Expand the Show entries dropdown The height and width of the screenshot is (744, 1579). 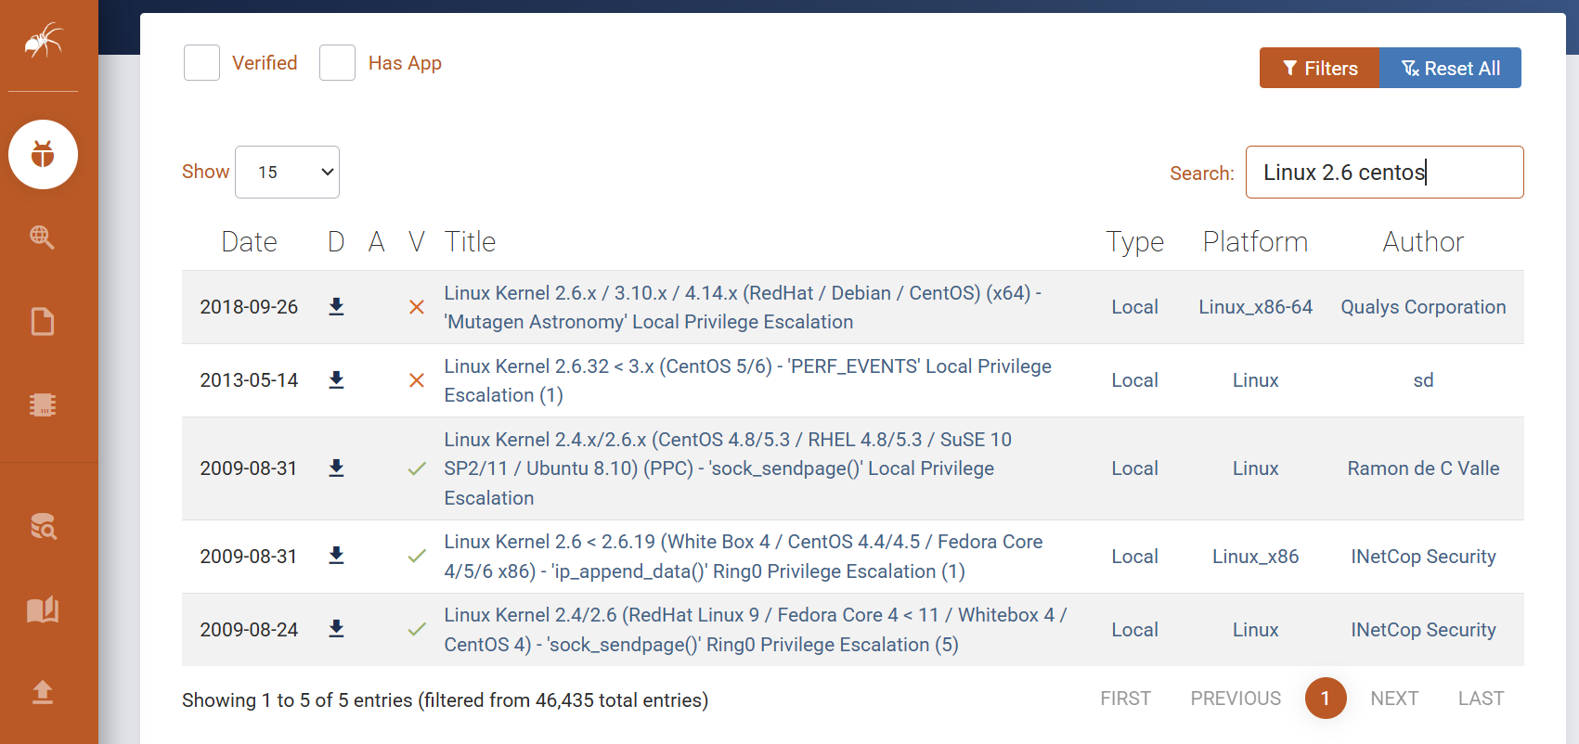pos(287,173)
